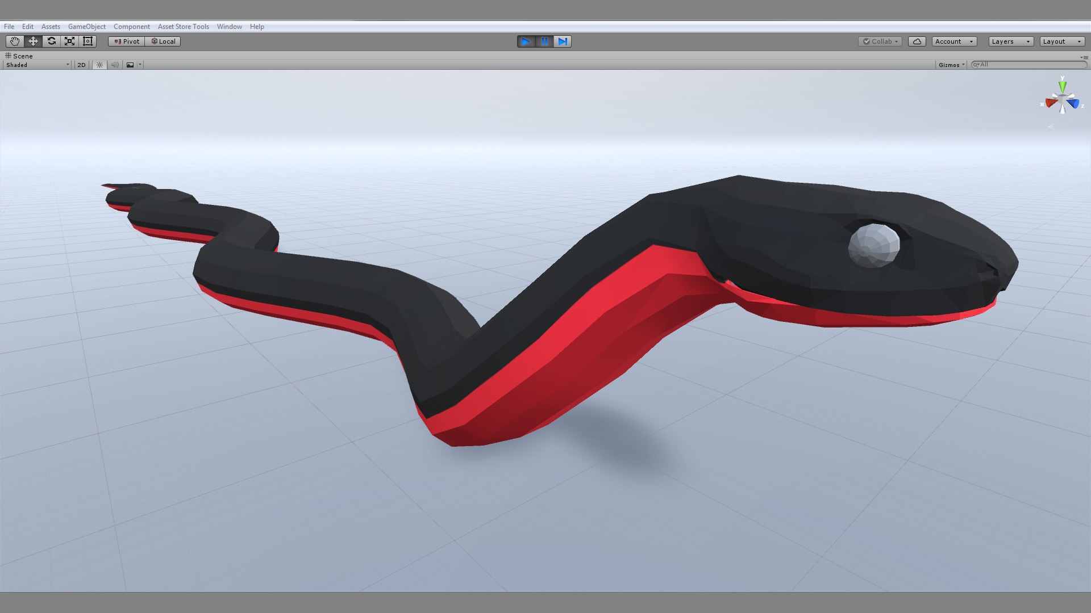1091x613 pixels.
Task: Toggle Local handle rotation mode
Action: click(x=163, y=41)
